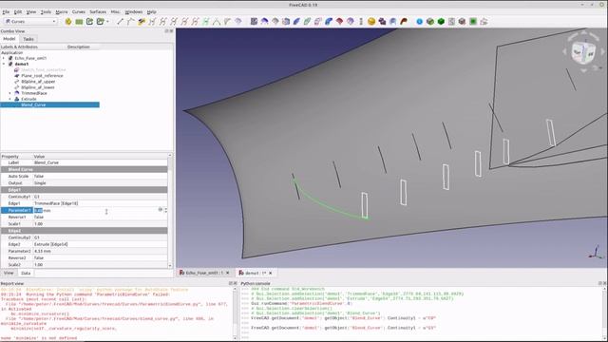
Task: Open the Curves workbench selector dropdown
Action: [30, 21]
